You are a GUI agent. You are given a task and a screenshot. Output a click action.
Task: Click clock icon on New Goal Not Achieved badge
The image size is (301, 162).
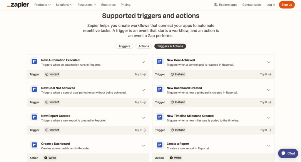point(47,102)
